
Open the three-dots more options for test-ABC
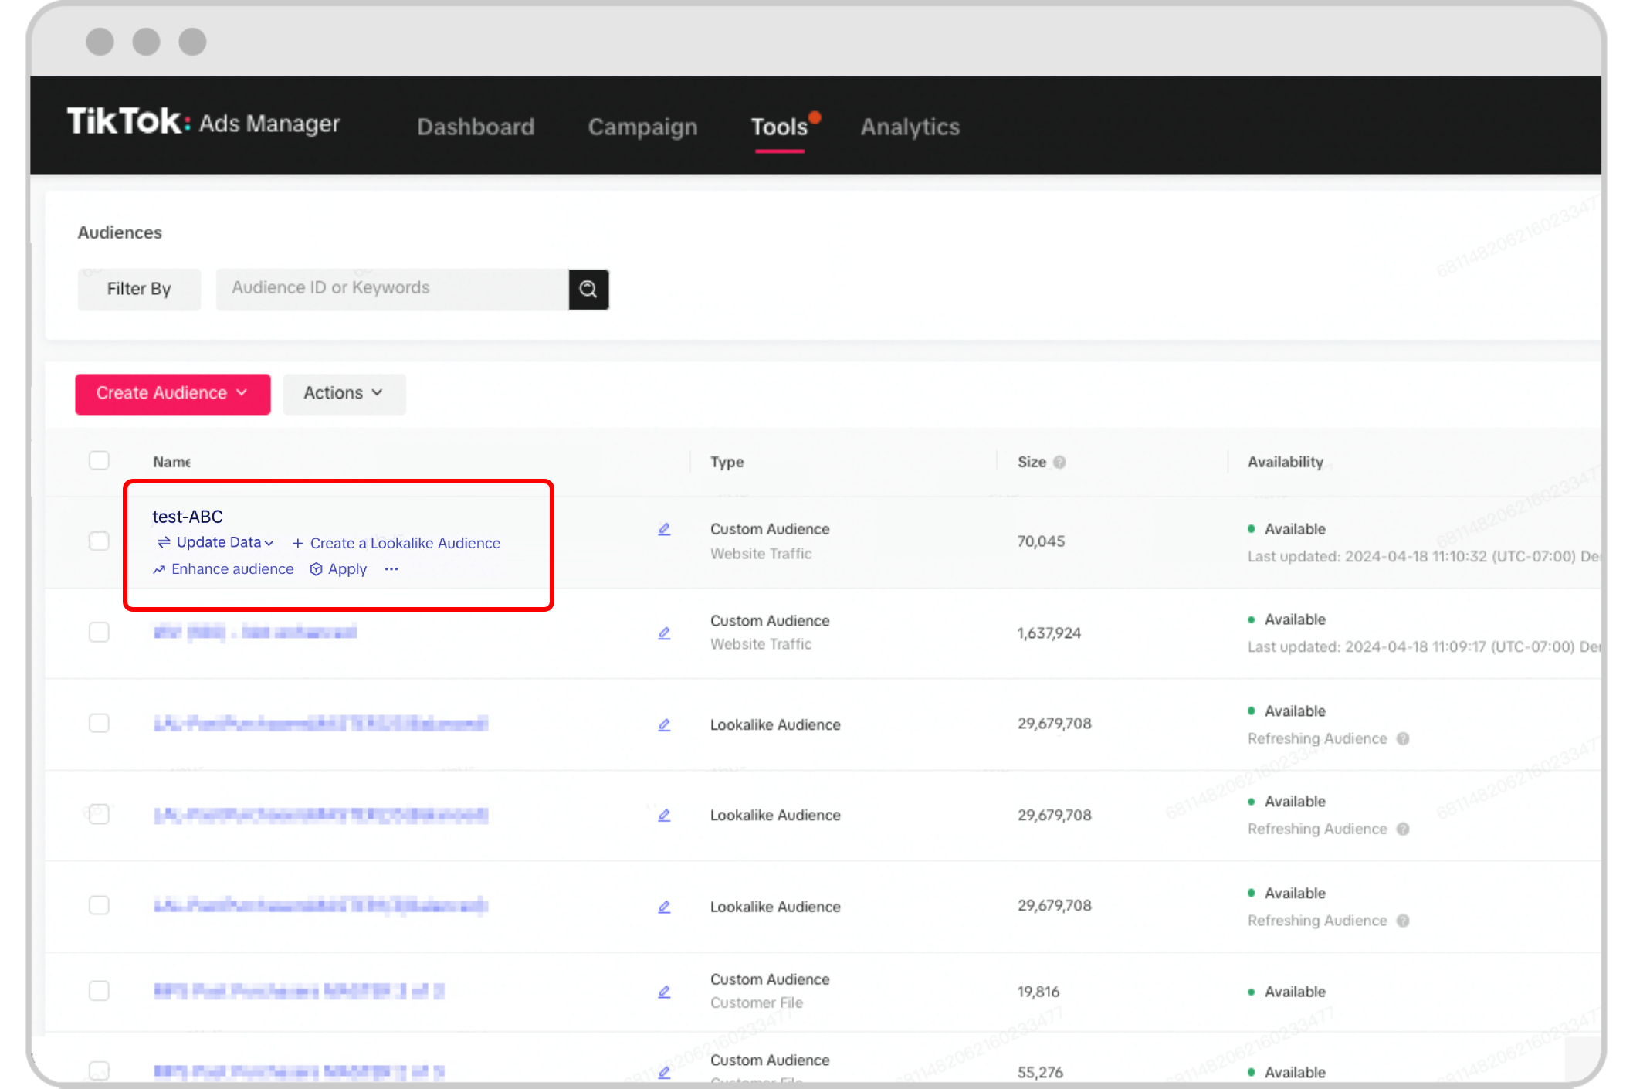click(391, 569)
